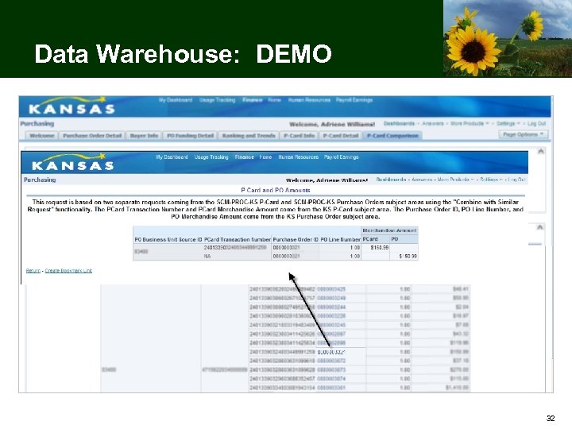Select the P-Card Comparison tab
The height and width of the screenshot is (429, 572).
click(392, 136)
